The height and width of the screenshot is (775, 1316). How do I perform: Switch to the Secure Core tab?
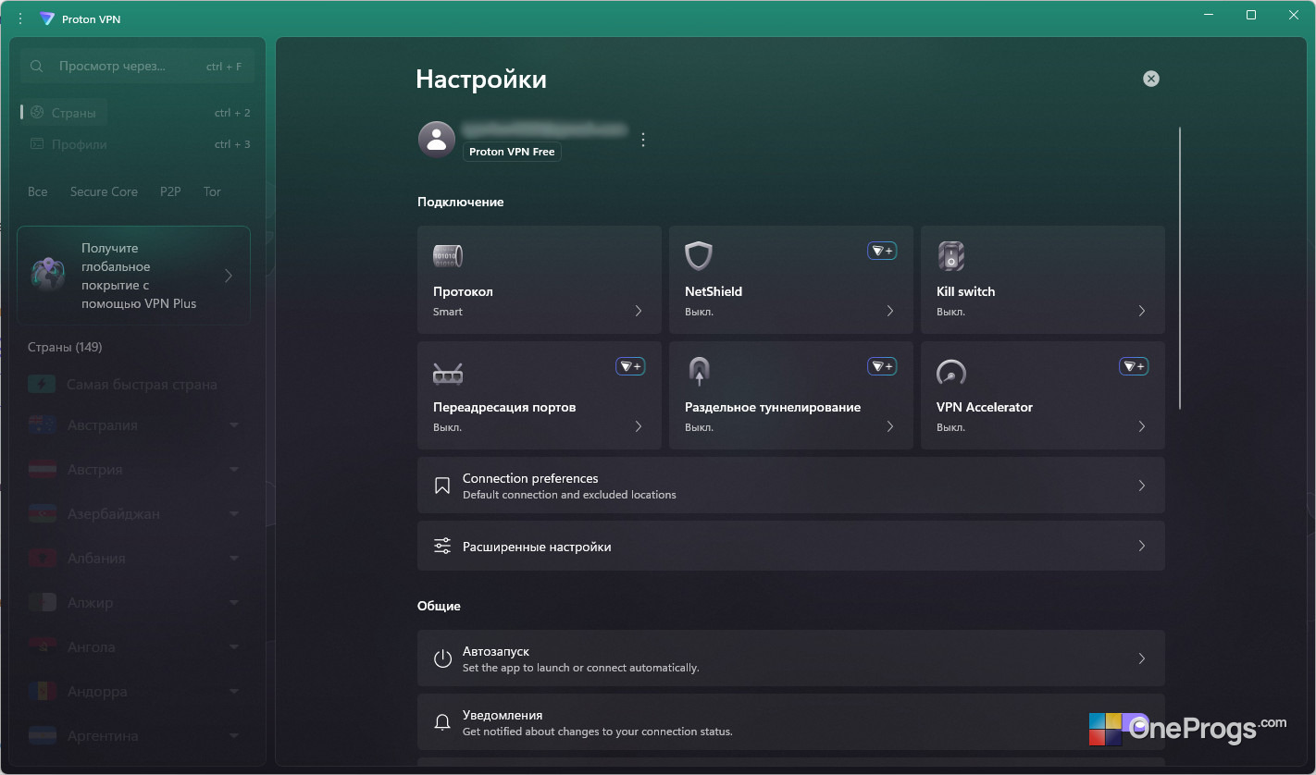coord(104,191)
